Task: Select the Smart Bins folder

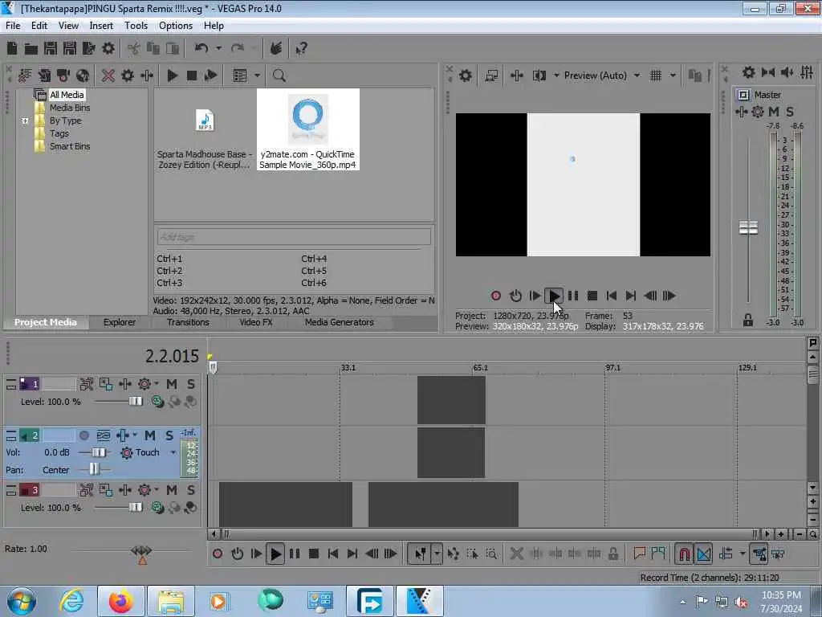Action: pyautogui.click(x=70, y=146)
